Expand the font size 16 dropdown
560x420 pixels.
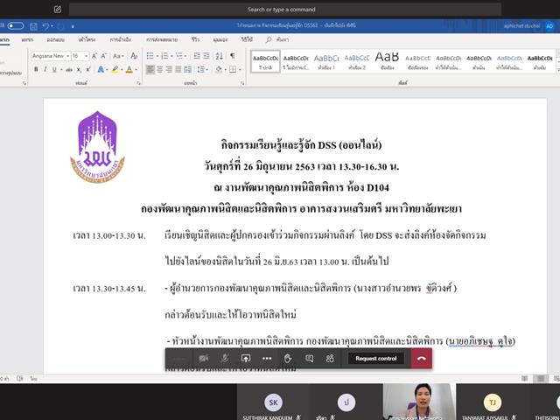coord(80,56)
